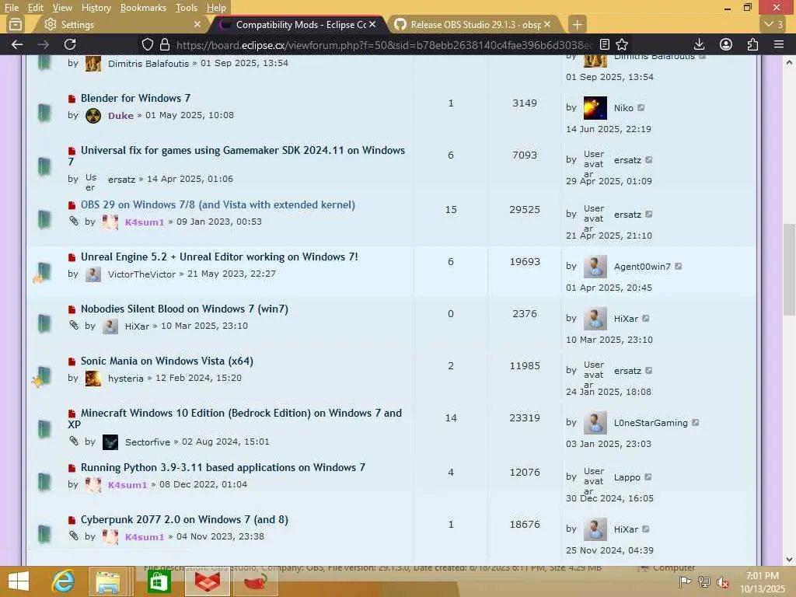796x597 pixels.
Task: Open the Tools menu
Action: (x=187, y=8)
